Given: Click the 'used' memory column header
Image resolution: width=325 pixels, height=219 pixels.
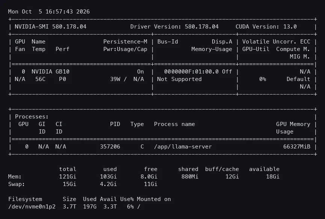Looking at the screenshot, I should coord(110,169).
